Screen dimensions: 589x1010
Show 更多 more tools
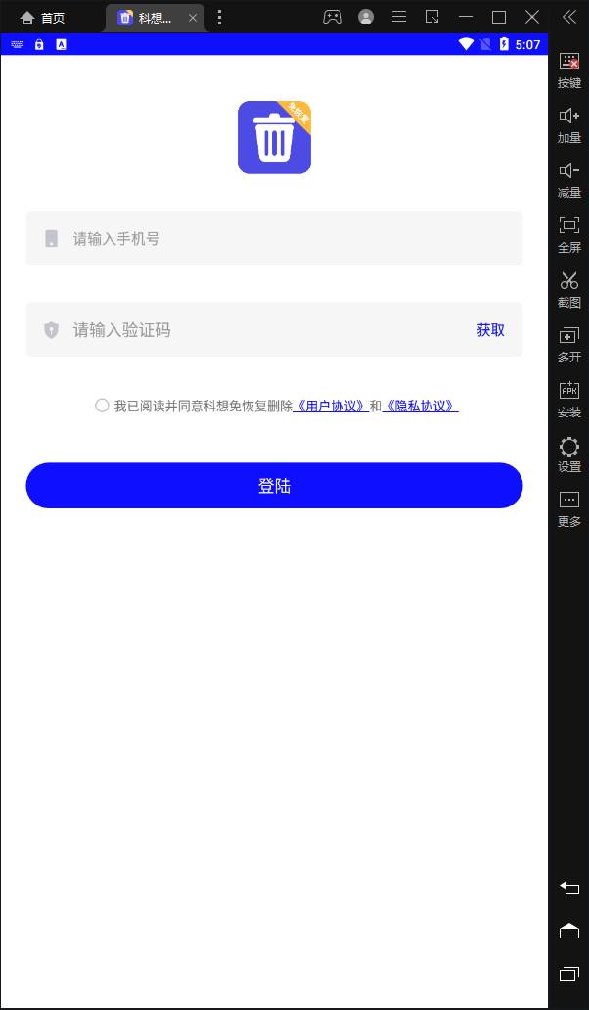[x=569, y=509]
